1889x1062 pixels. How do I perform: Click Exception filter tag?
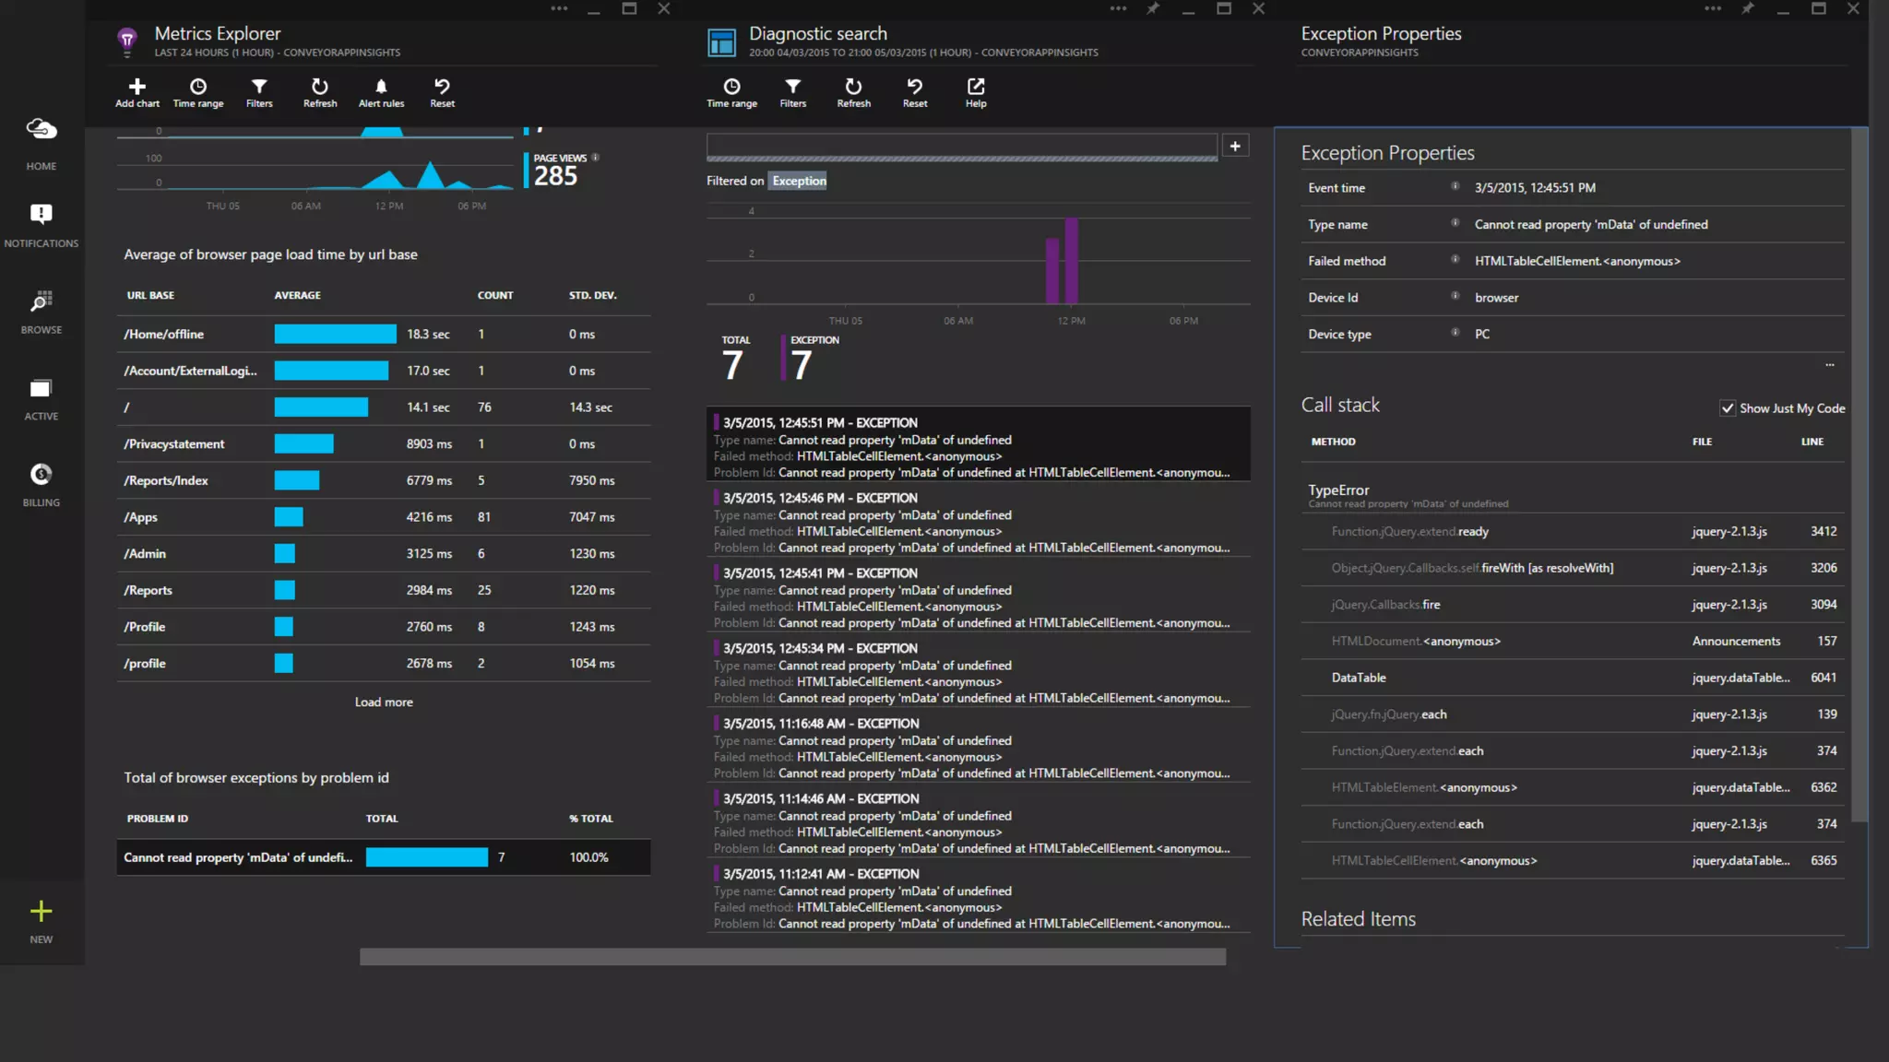pos(799,181)
